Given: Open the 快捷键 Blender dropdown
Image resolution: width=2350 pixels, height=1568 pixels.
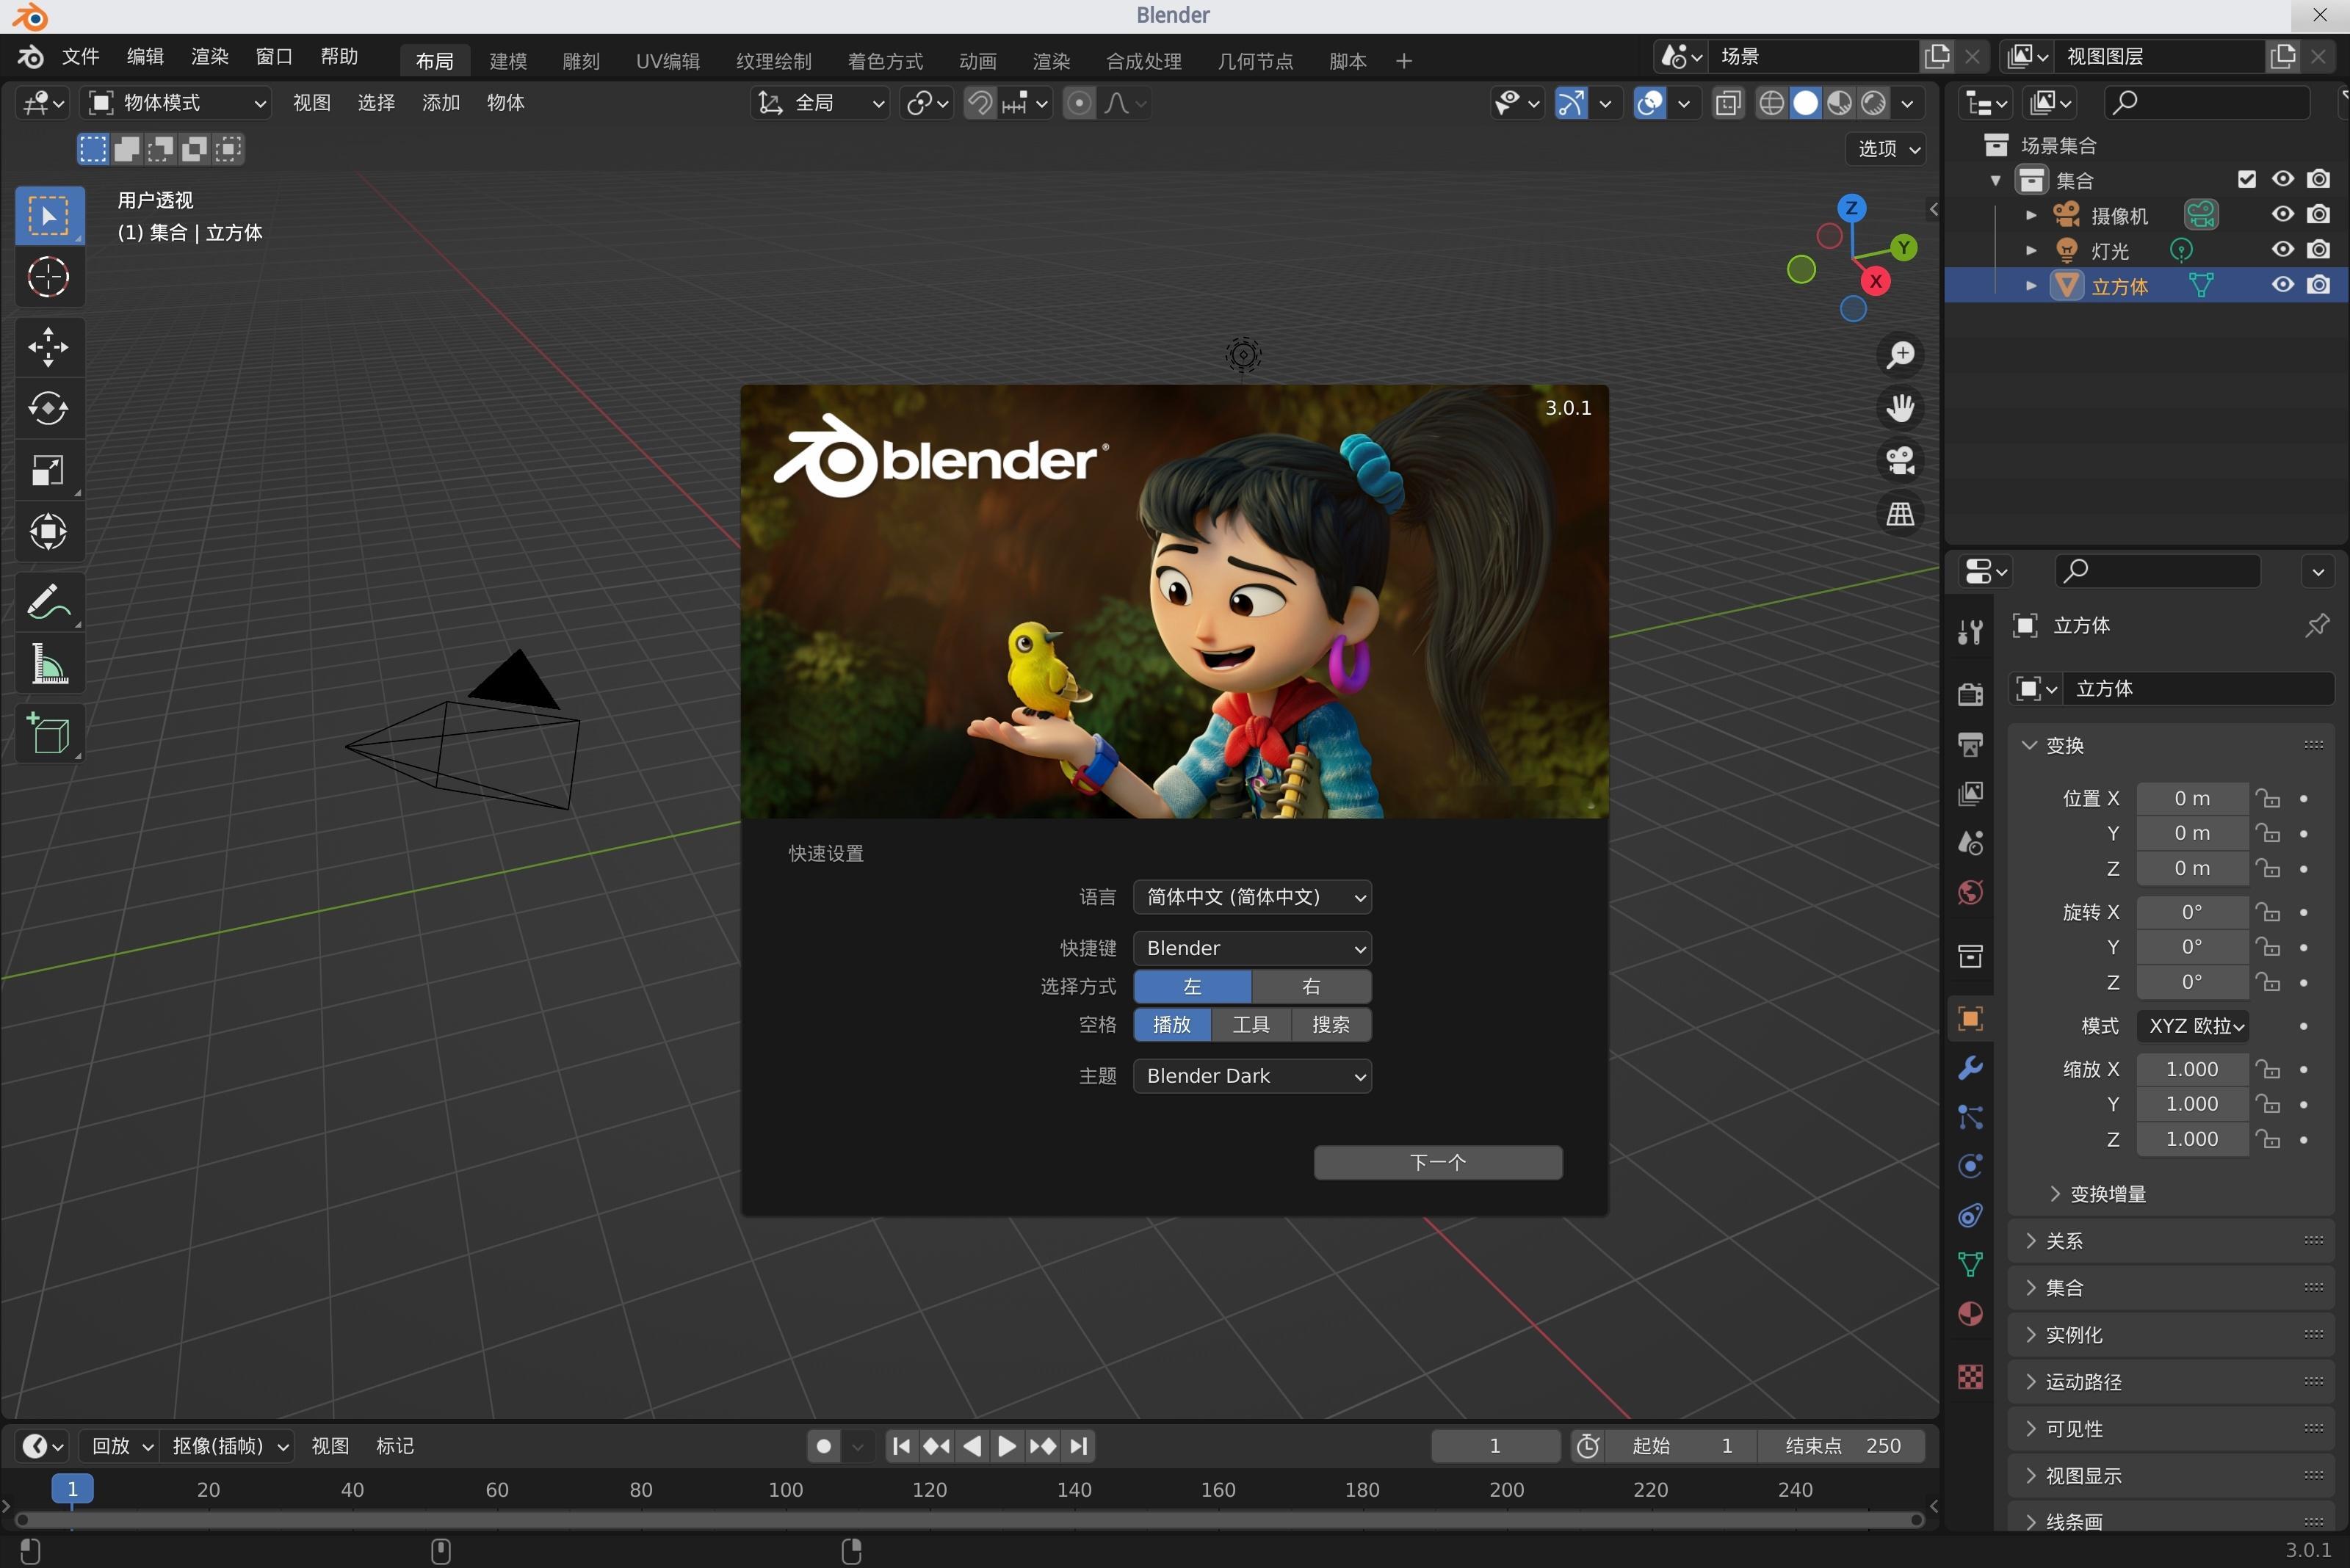Looking at the screenshot, I should coord(1251,948).
